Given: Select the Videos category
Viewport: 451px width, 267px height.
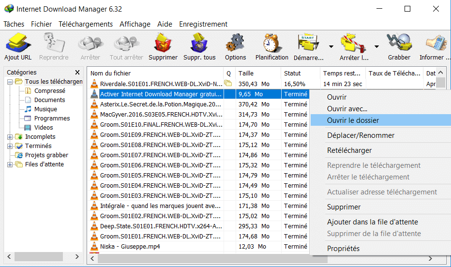Looking at the screenshot, I should [44, 128].
